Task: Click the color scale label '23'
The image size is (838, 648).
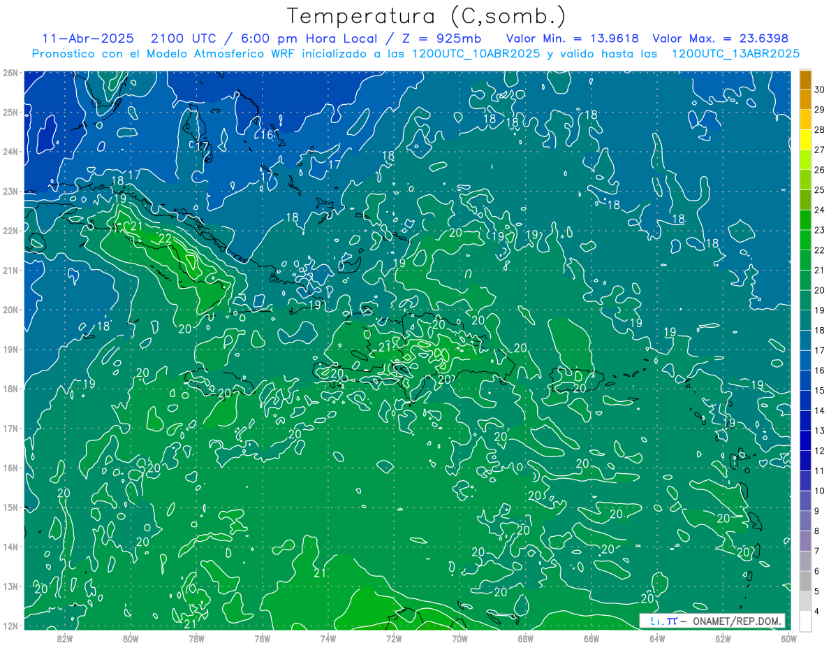Action: [x=820, y=230]
